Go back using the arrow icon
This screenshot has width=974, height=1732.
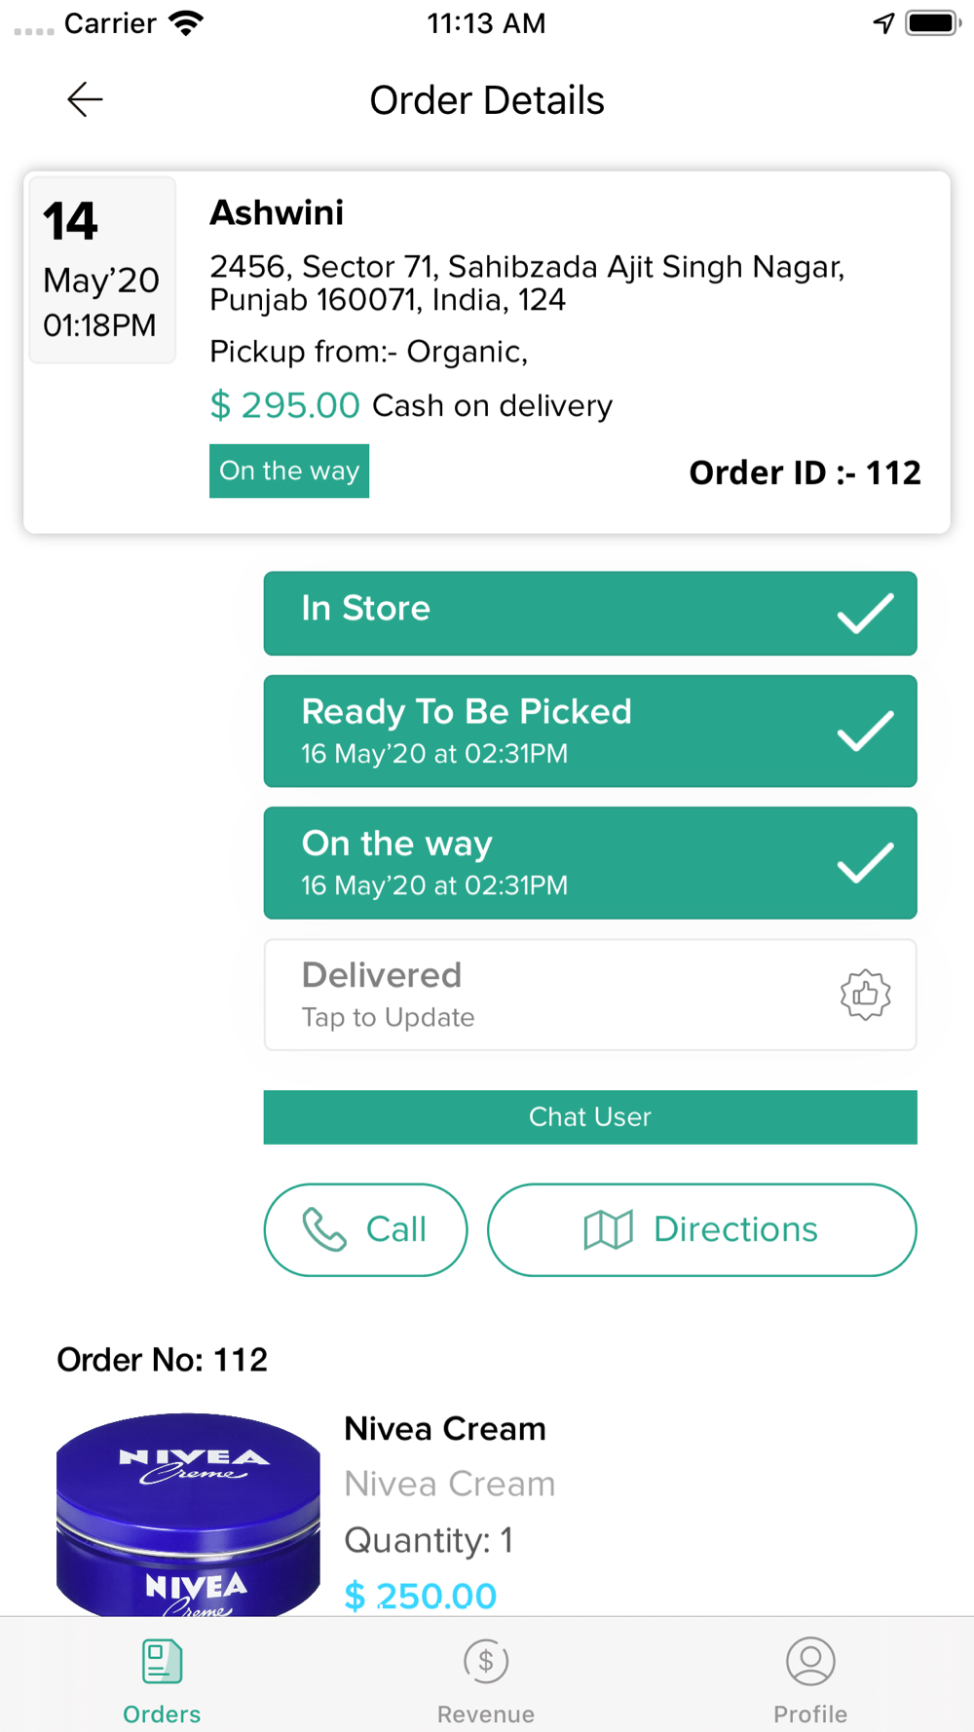[85, 99]
